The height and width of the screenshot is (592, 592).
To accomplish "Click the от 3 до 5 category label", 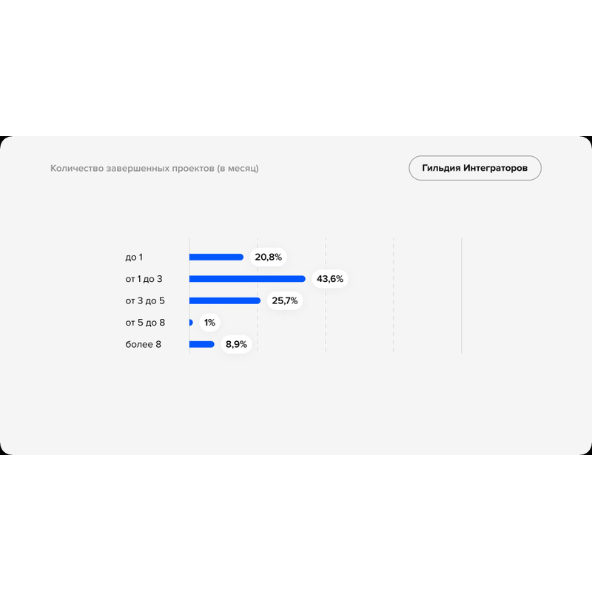I will pos(145,301).
